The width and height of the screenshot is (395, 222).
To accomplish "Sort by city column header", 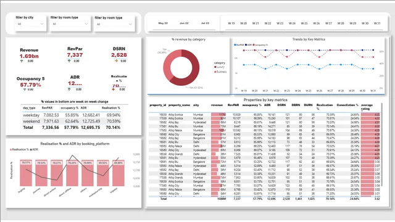I will tap(196, 105).
